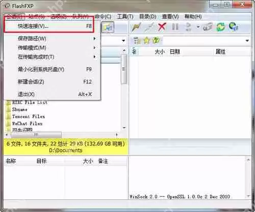
Task: Click local list vertical scrollbar up arrow
Action: point(124,50)
